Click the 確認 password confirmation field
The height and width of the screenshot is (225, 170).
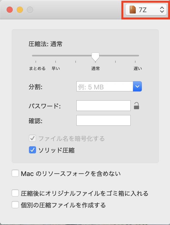(x=103, y=120)
